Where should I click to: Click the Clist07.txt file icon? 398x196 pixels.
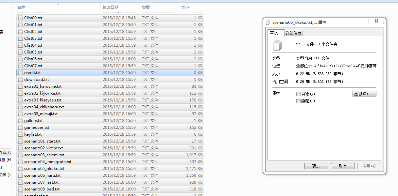coord(20,66)
